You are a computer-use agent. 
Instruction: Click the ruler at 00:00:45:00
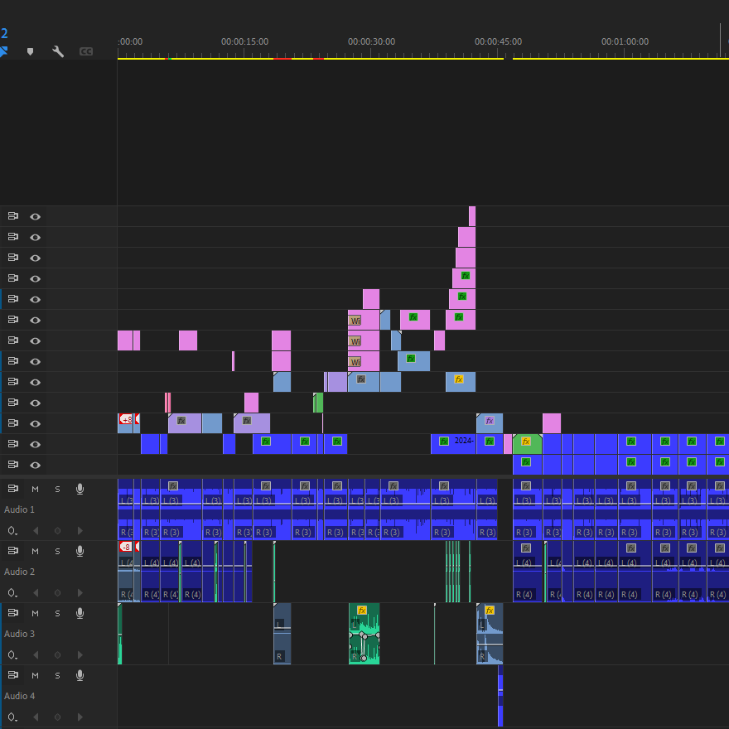pyautogui.click(x=498, y=41)
